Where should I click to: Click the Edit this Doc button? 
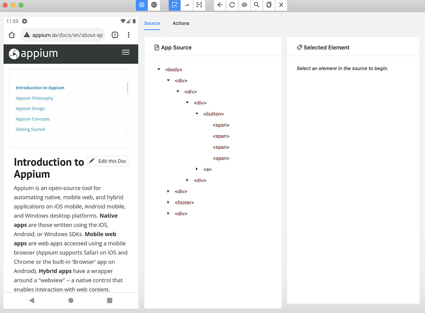pyautogui.click(x=107, y=161)
